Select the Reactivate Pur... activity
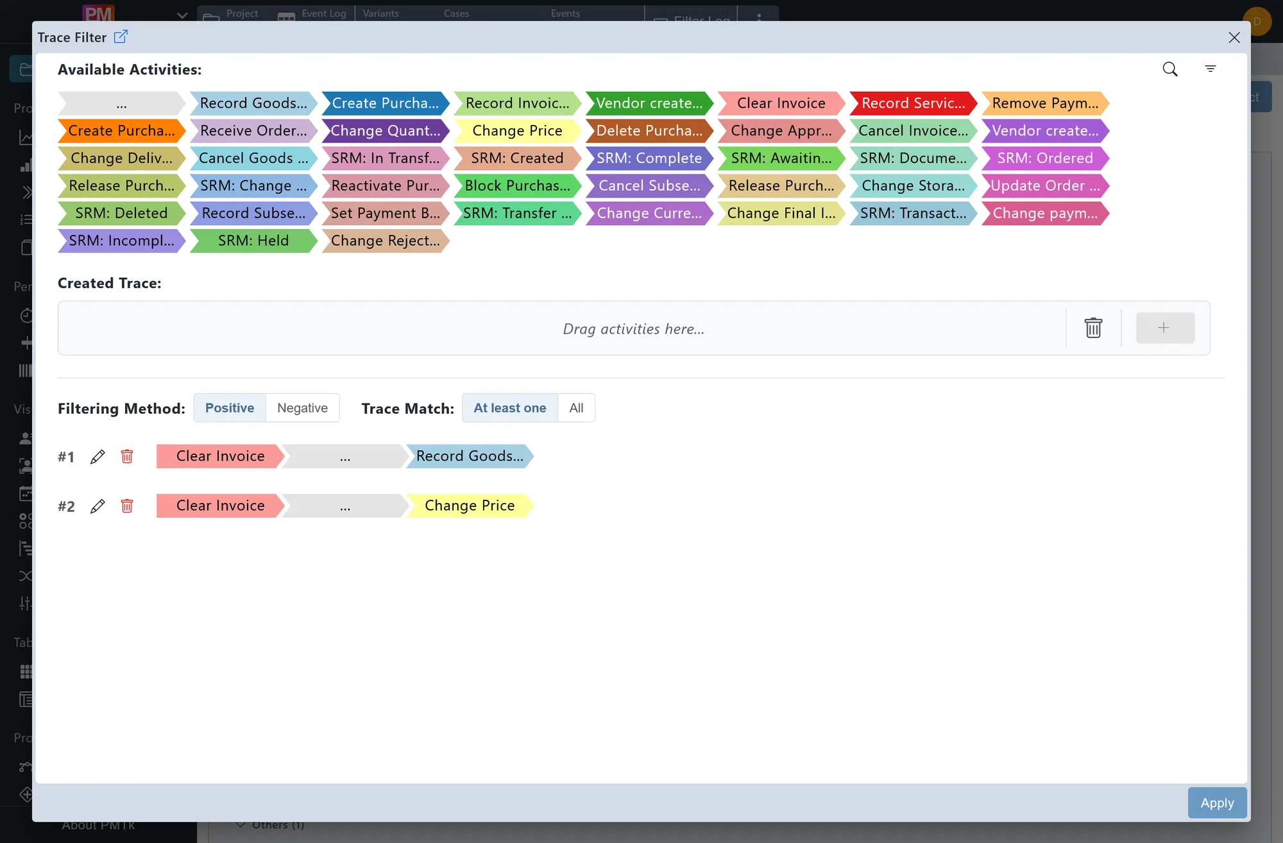Screen dimensions: 1283x843 click(x=386, y=186)
